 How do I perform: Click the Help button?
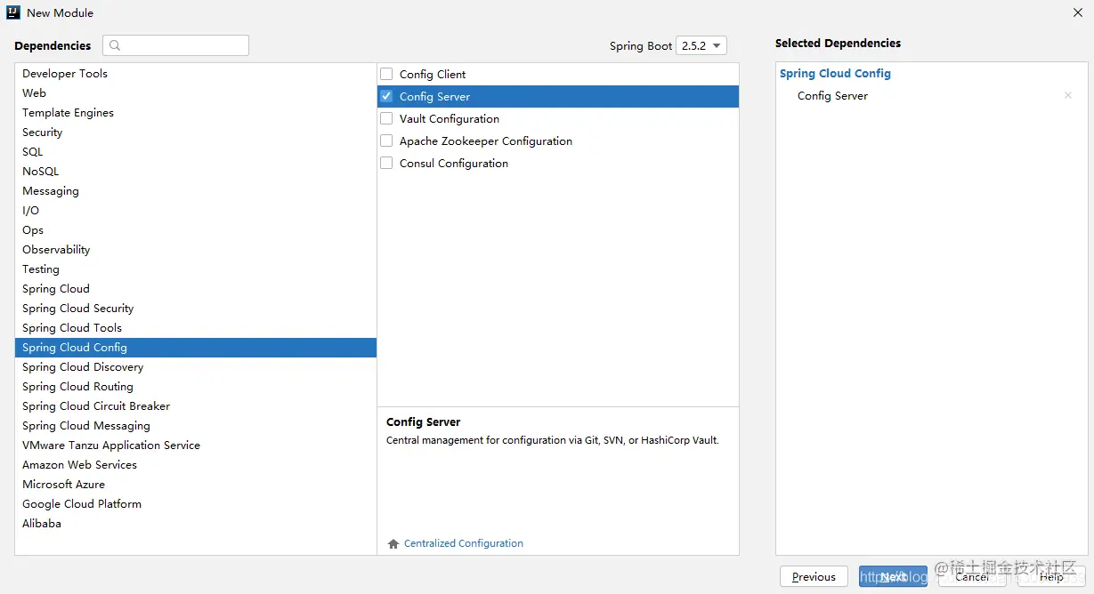[1051, 576]
